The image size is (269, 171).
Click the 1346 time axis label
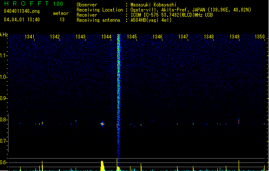[157, 37]
